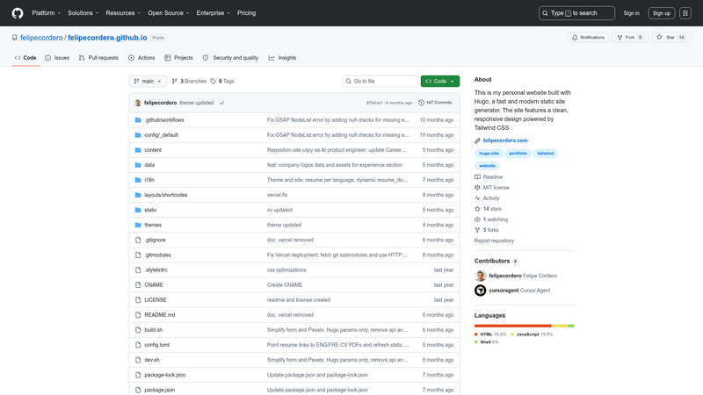Switch to the Projects tab

click(178, 58)
